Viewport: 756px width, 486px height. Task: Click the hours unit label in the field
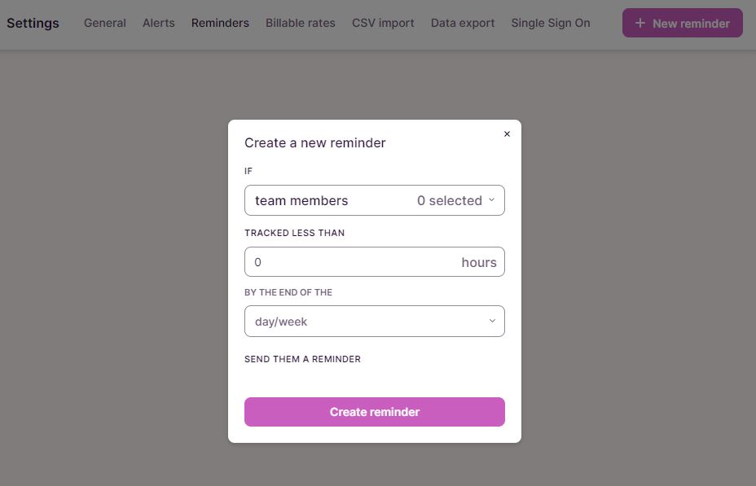point(479,262)
